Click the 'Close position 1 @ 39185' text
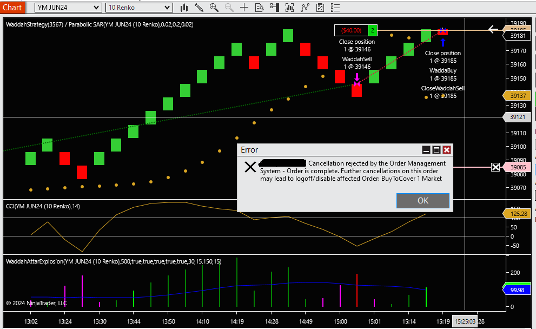Viewport: 536px width, 329px height. coord(443,57)
